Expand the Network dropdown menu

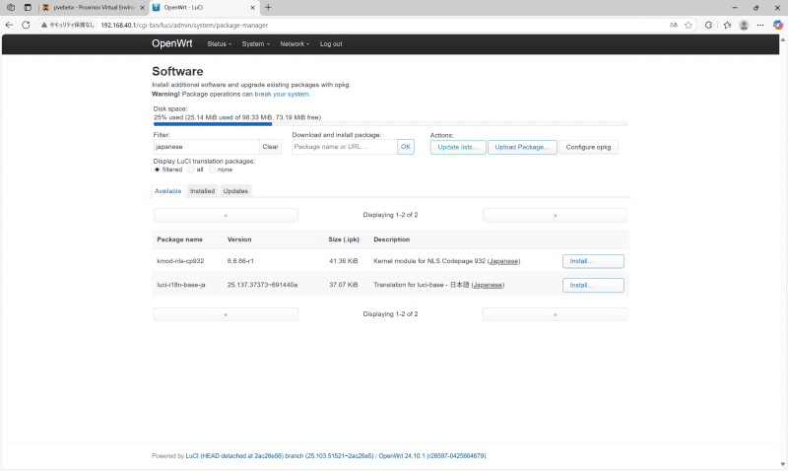(294, 44)
